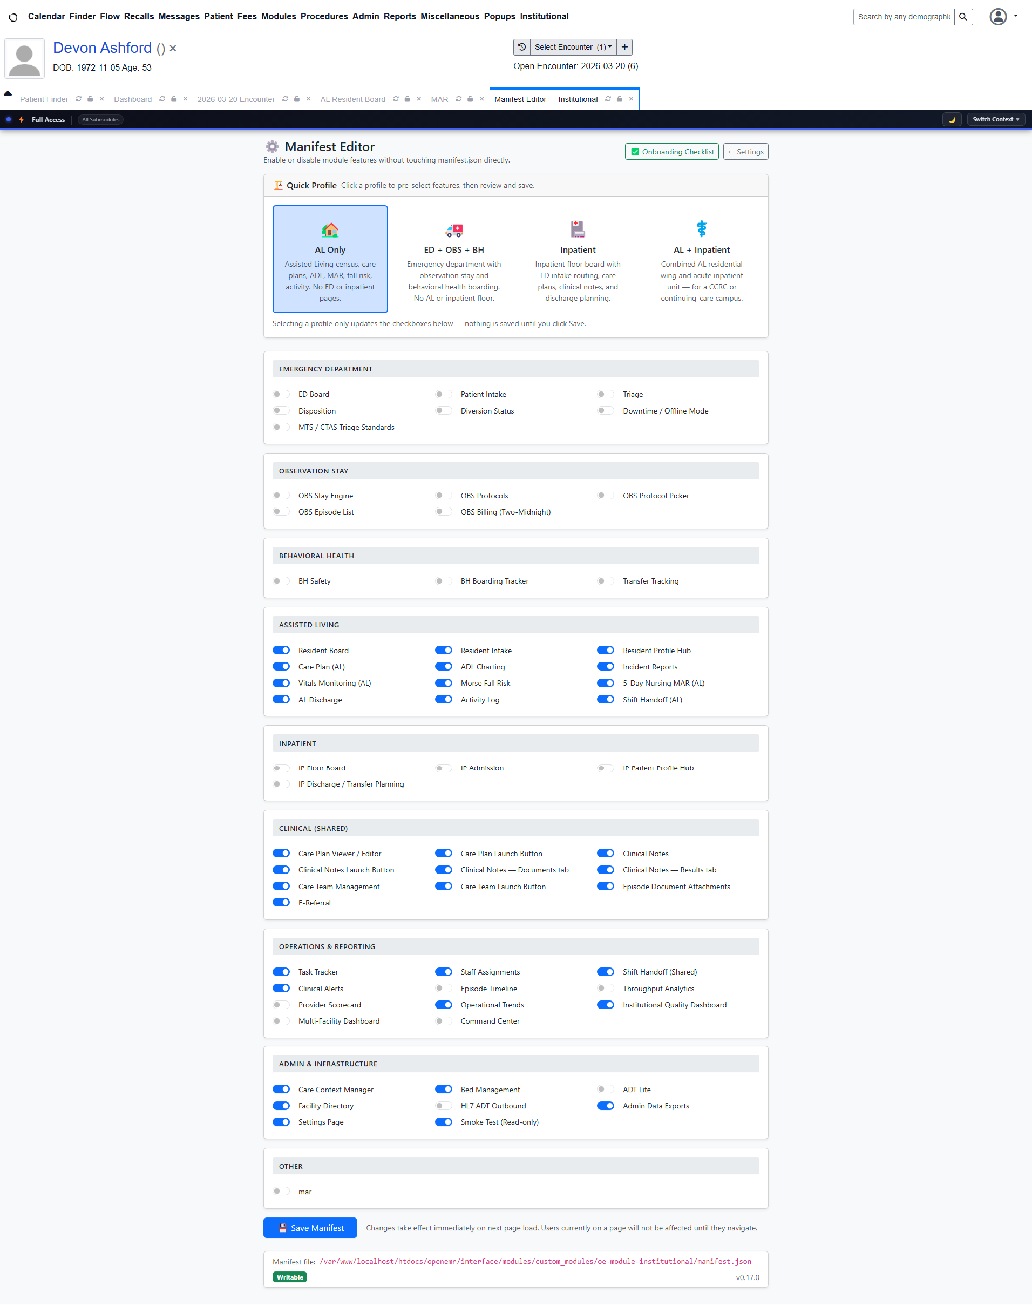Screen dimensions: 1032x1306
Task: Expand the Switch Context dropdown
Action: [x=995, y=120]
